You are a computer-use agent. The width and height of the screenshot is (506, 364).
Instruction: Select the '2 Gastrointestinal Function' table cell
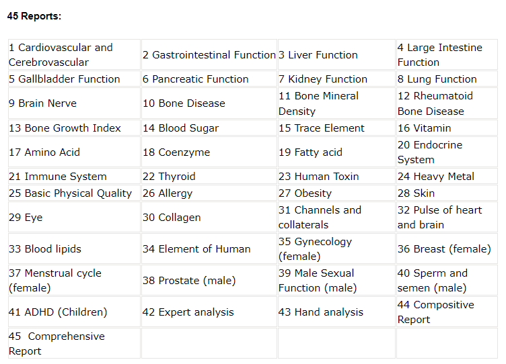coord(209,55)
